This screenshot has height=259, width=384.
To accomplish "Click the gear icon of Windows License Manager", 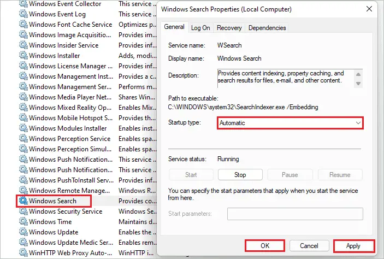I will 23,66.
